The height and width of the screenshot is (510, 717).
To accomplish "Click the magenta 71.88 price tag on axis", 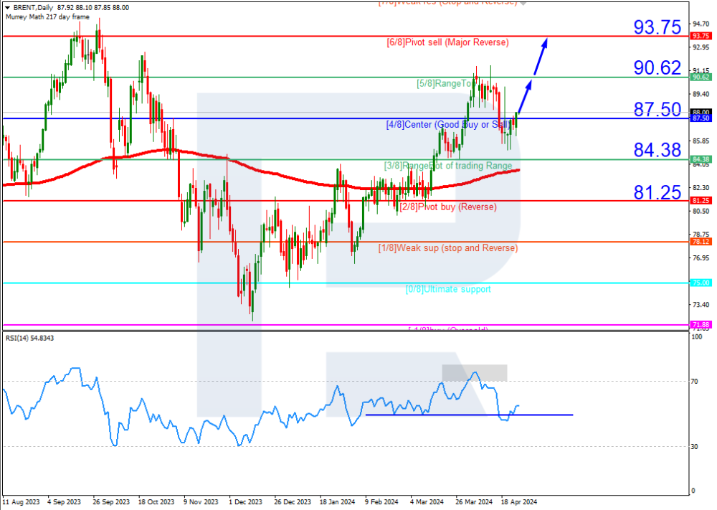I will click(x=700, y=325).
